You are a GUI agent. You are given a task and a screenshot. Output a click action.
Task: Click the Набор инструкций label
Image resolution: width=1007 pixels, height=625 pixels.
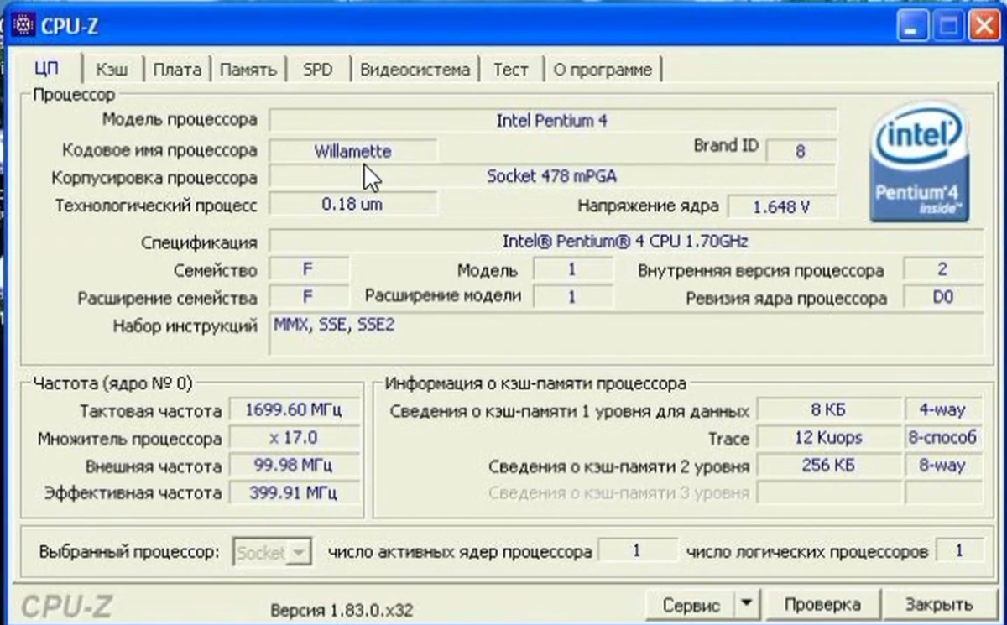click(185, 326)
